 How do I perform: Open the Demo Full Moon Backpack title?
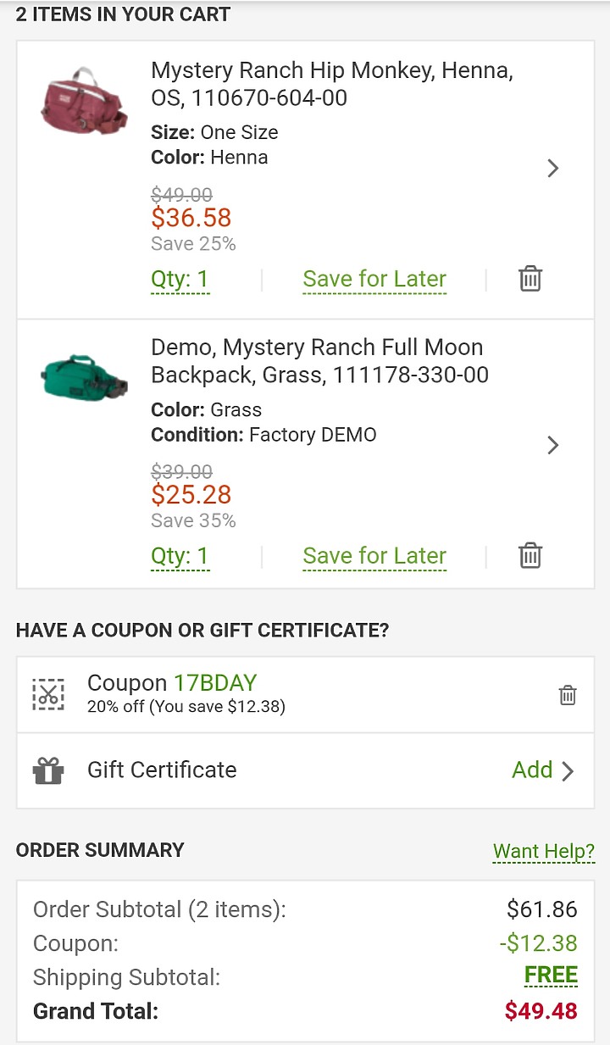pos(319,361)
